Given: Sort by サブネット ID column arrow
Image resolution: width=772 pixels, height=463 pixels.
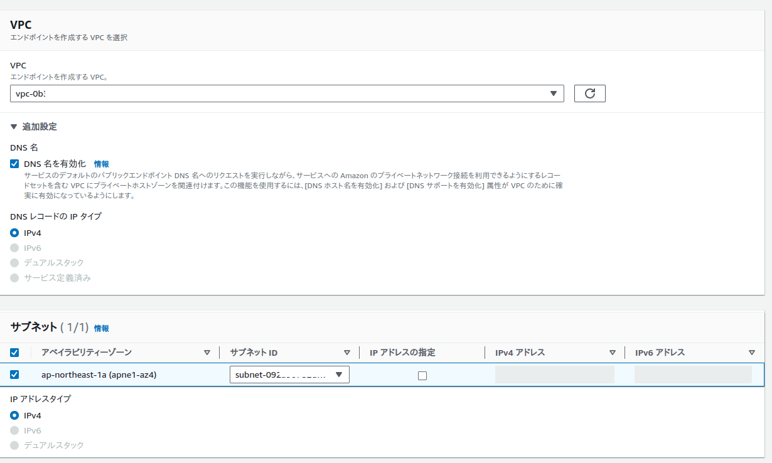Looking at the screenshot, I should pos(347,353).
